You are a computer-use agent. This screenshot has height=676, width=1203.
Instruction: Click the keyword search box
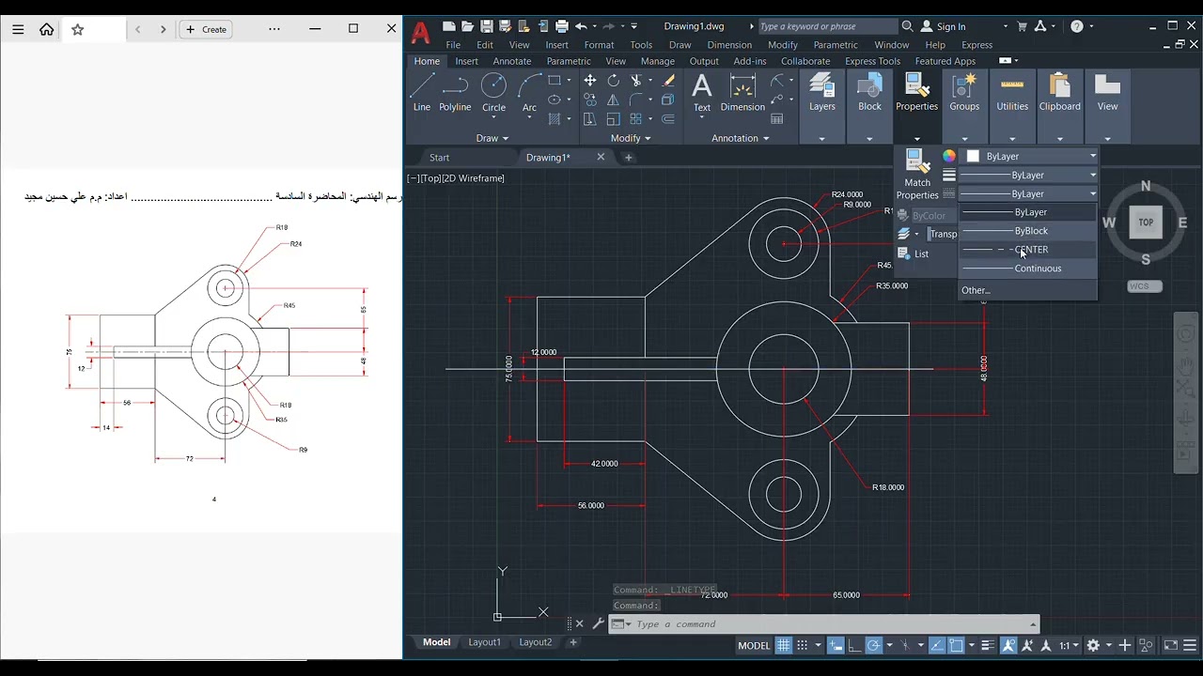(827, 26)
